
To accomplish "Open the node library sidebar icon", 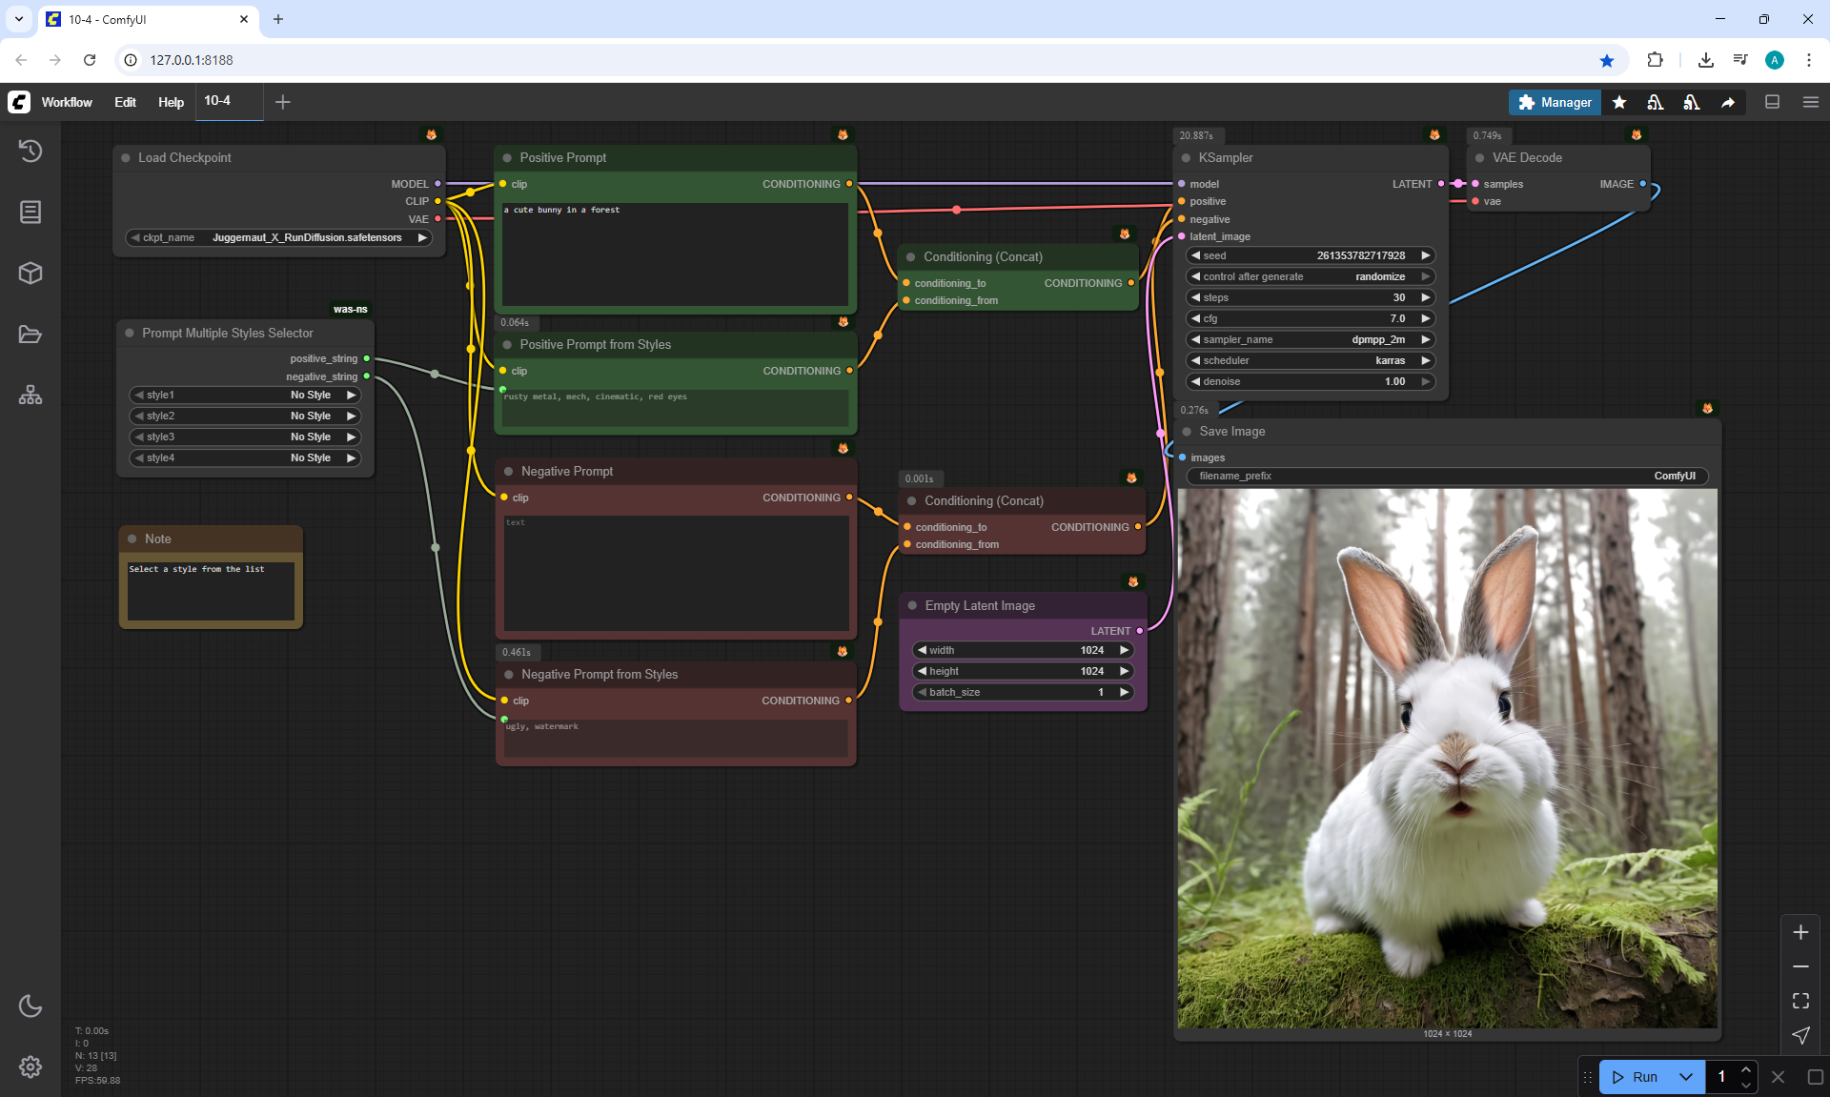I will (30, 212).
